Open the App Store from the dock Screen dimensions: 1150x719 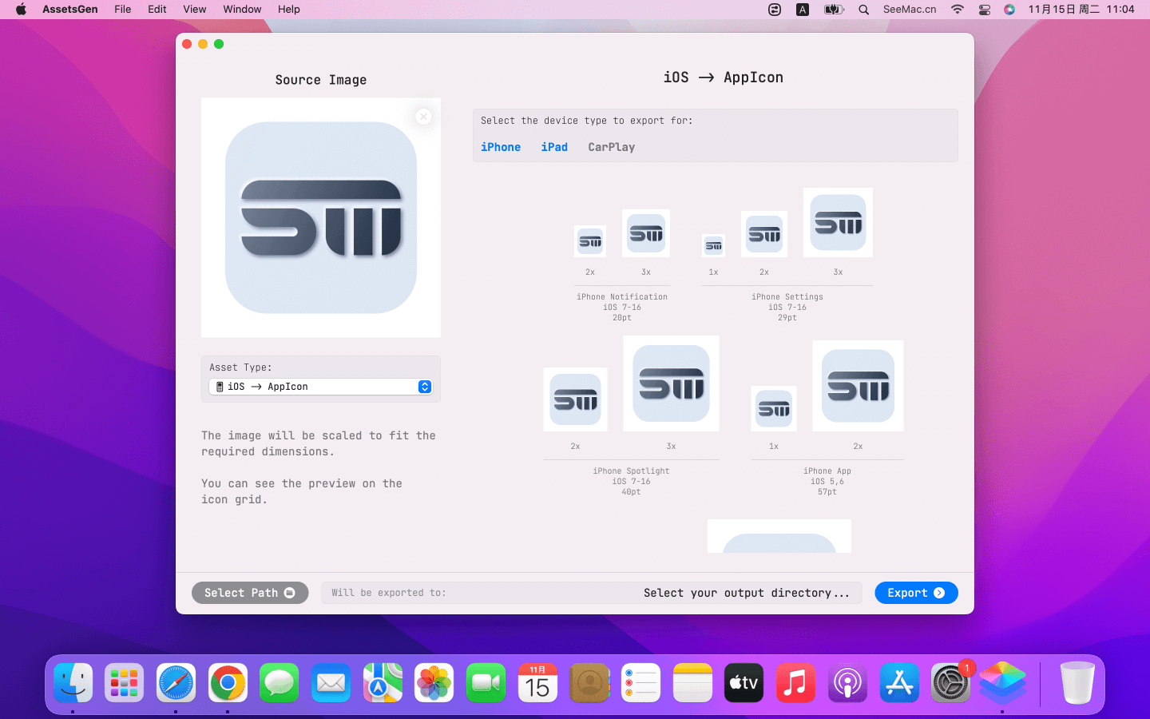pyautogui.click(x=899, y=683)
